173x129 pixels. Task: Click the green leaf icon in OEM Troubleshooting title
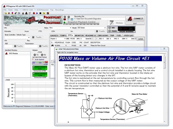click(x=57, y=49)
